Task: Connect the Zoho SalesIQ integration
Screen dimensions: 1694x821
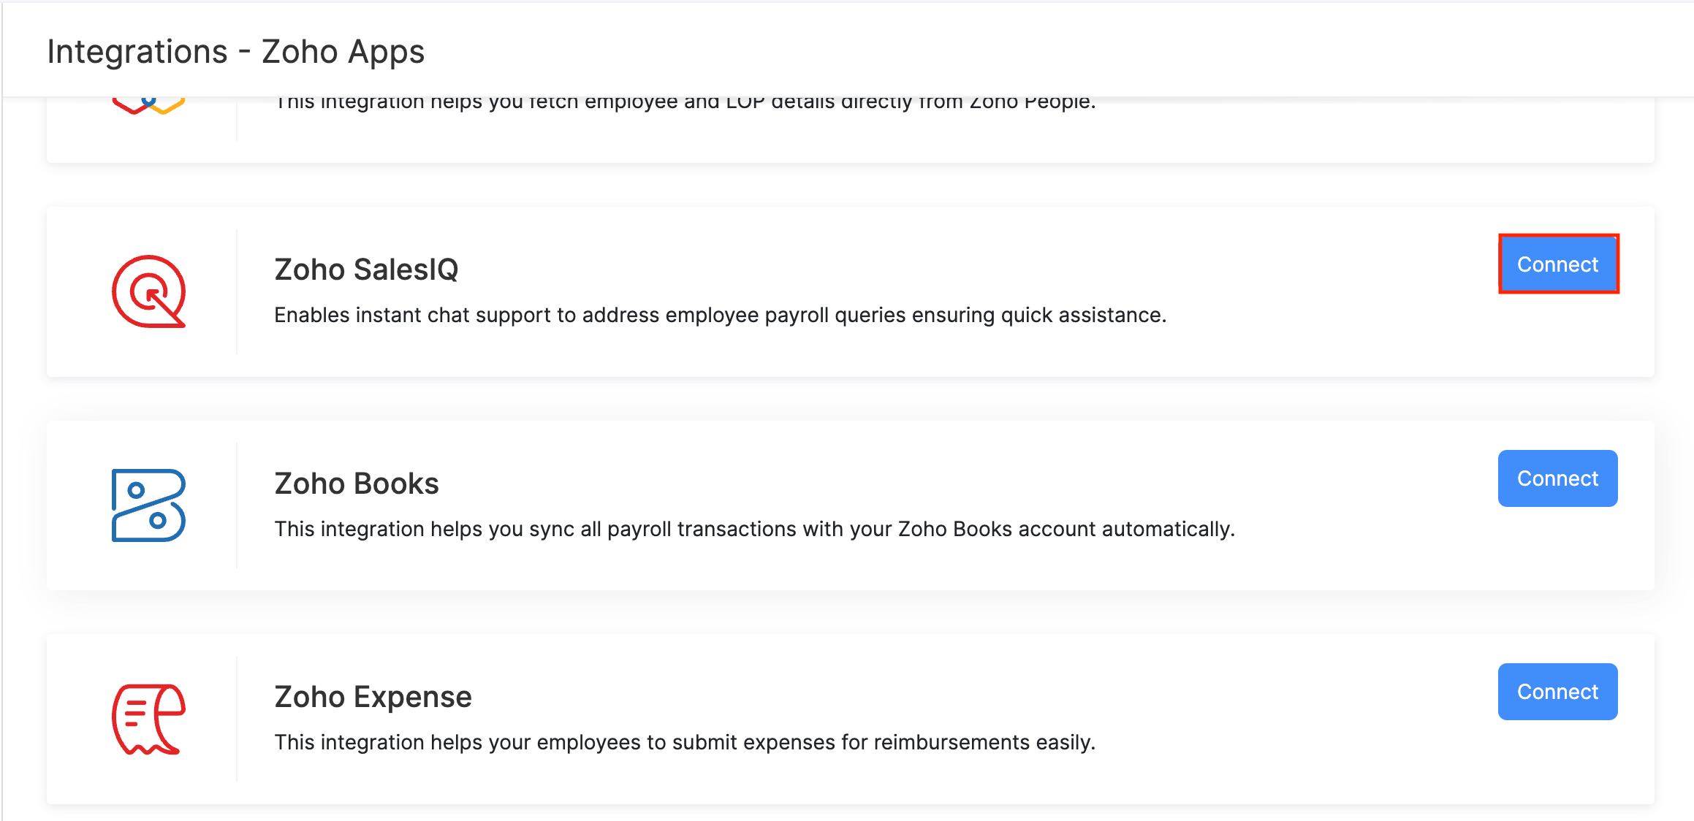Action: point(1558,264)
